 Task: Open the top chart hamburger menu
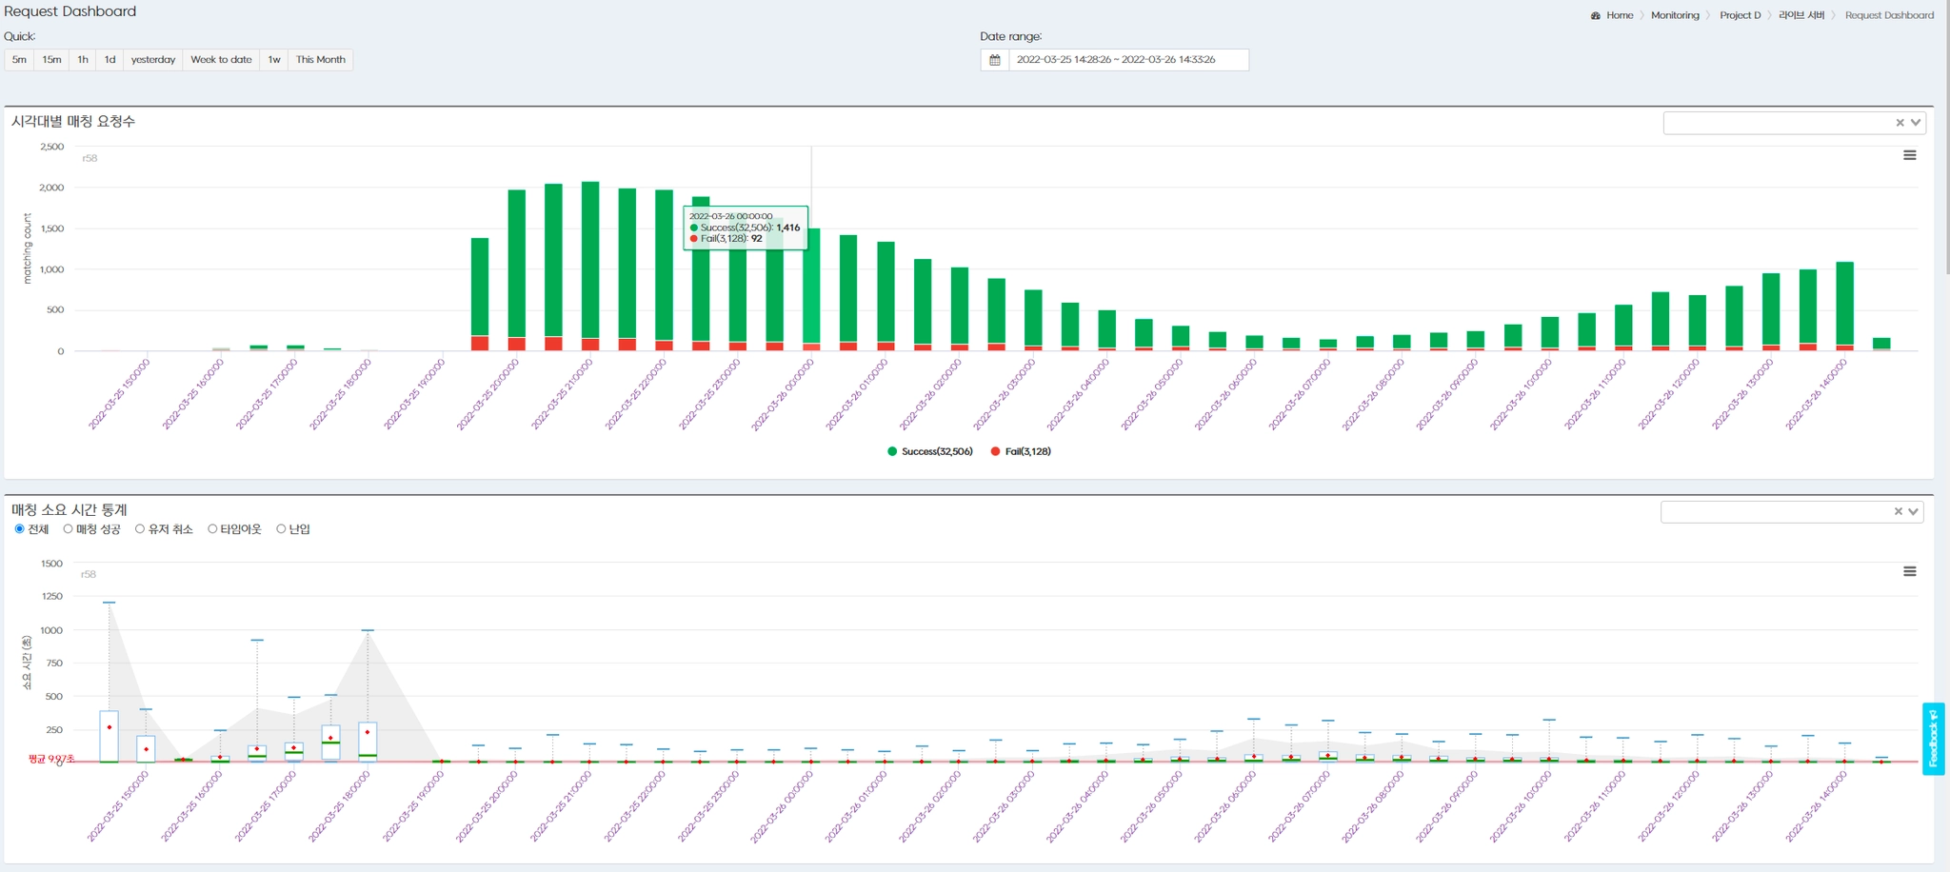[x=1909, y=155]
